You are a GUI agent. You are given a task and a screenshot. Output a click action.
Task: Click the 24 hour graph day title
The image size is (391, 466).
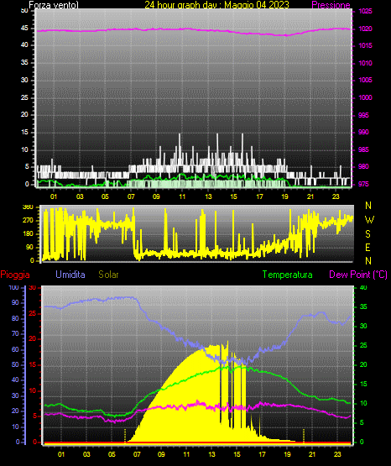click(216, 5)
